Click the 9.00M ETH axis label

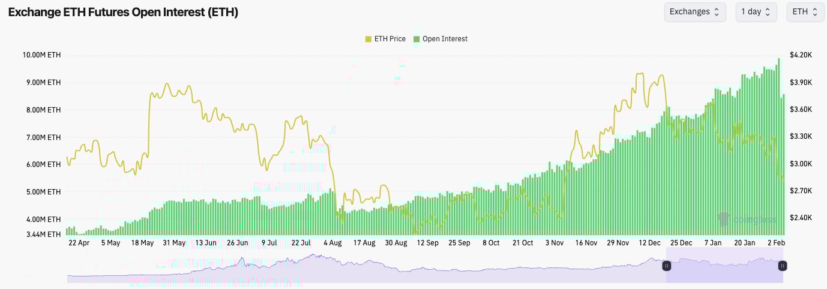(x=43, y=83)
